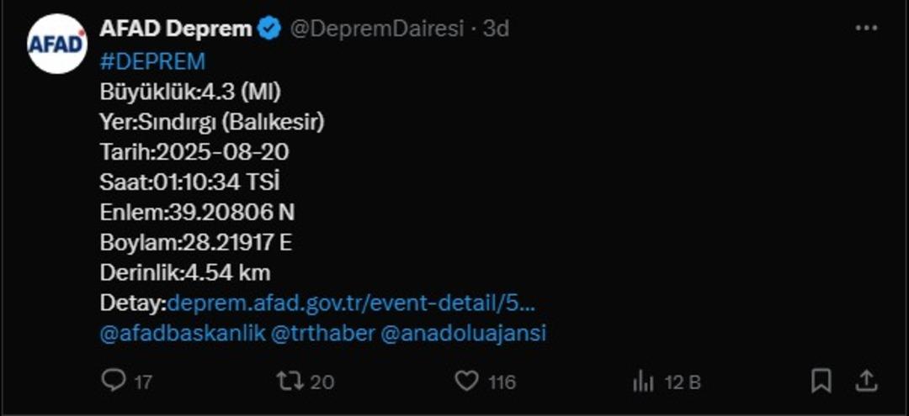
Task: Open the @afadbaskanlik mention
Action: tap(183, 334)
